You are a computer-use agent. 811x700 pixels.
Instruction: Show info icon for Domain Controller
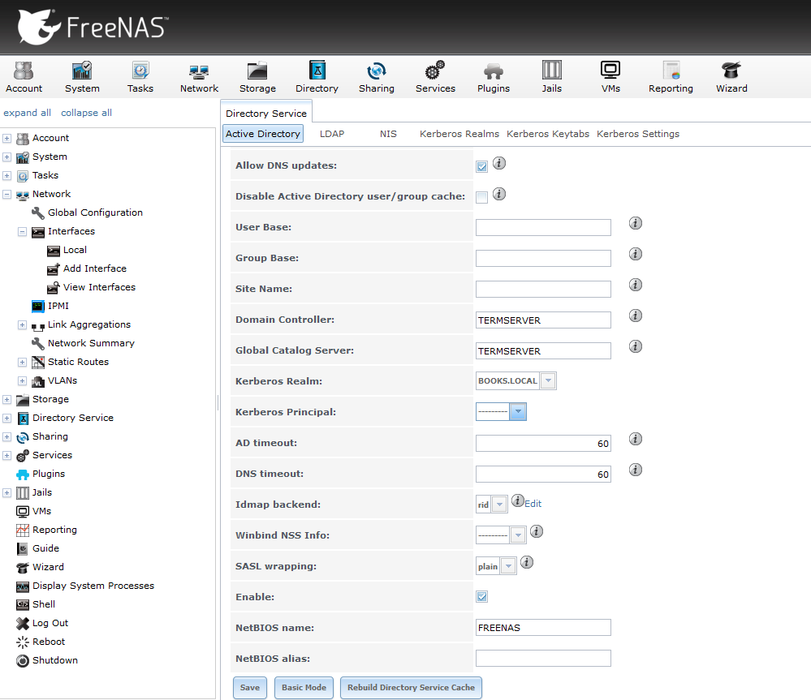click(x=636, y=316)
